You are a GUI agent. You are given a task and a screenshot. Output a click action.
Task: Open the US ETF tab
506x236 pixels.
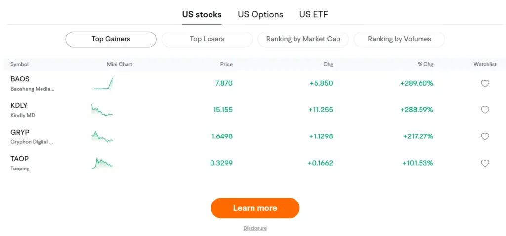coord(313,14)
